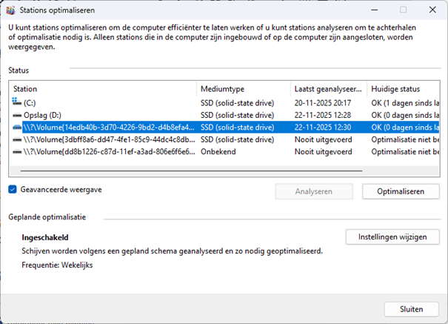
Task: Close the Stations optimaliseren window
Action: coord(432,10)
